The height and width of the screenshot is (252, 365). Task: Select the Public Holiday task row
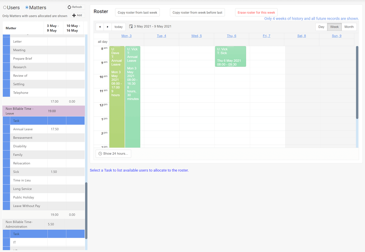(x=44, y=197)
